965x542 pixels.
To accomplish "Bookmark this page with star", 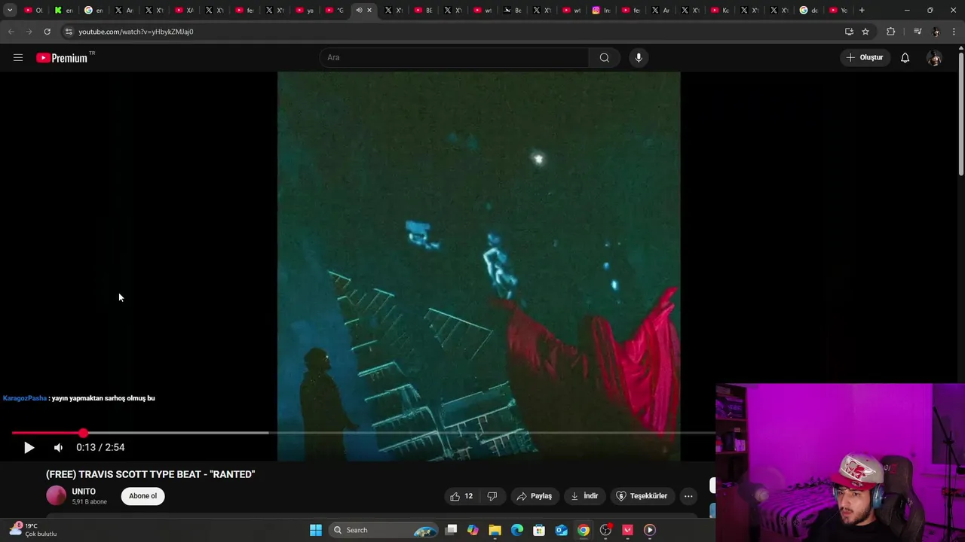I will point(865,32).
